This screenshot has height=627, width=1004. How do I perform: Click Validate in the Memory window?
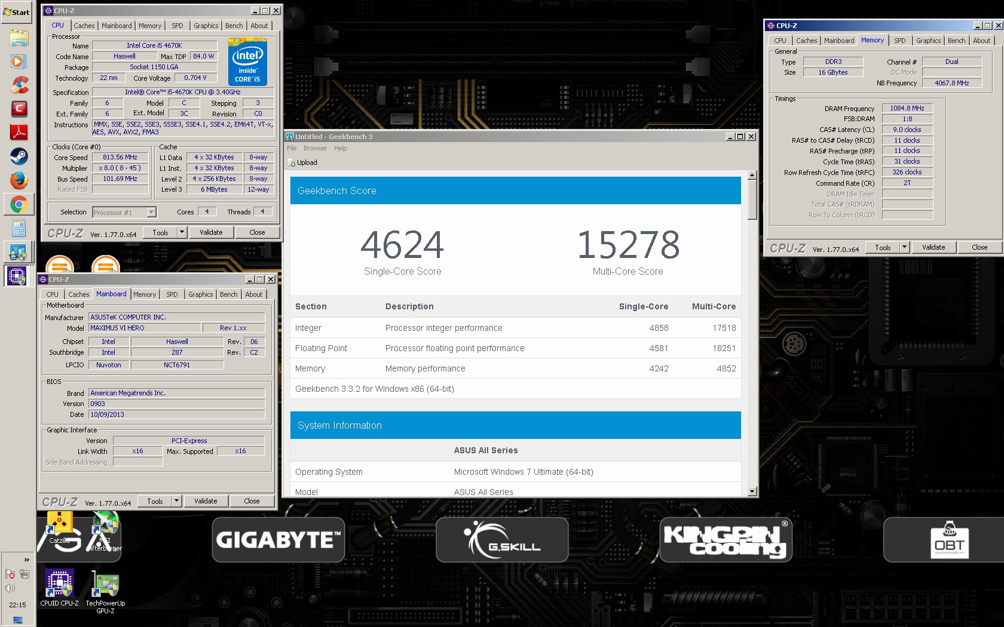(933, 247)
